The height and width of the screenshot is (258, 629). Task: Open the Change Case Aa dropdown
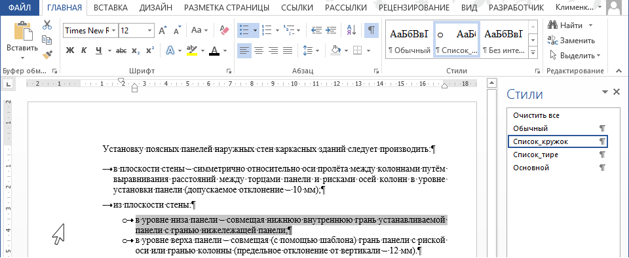pos(200,30)
